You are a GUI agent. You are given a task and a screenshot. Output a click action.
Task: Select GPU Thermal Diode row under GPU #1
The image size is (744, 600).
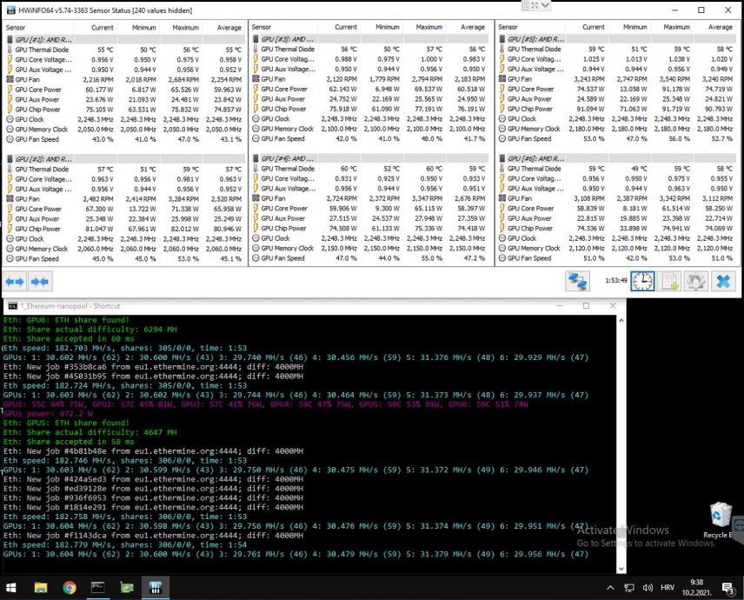tap(124, 50)
